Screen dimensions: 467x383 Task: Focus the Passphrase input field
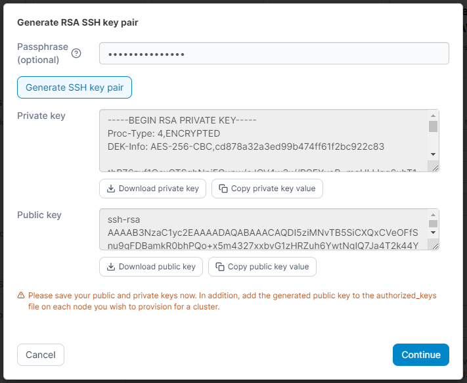[x=274, y=54]
